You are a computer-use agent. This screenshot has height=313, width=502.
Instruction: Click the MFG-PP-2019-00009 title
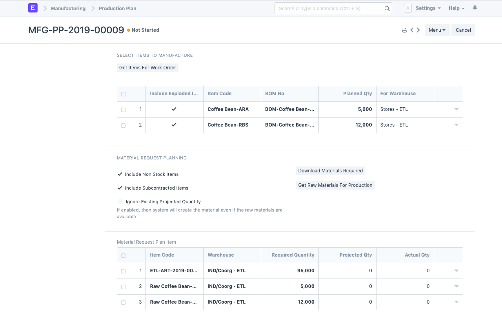point(76,30)
